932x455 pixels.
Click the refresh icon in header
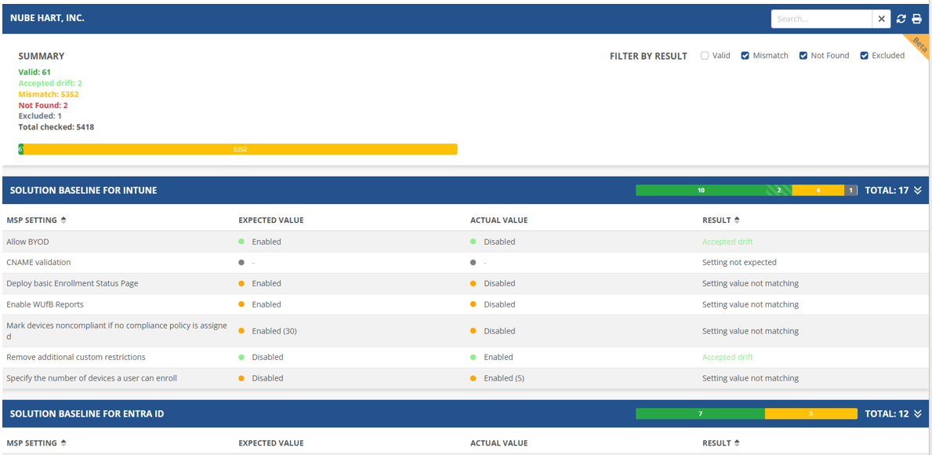[901, 19]
